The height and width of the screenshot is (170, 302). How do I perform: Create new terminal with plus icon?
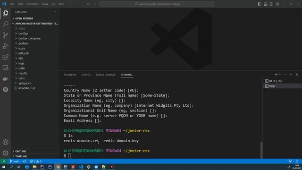[x=276, y=75]
